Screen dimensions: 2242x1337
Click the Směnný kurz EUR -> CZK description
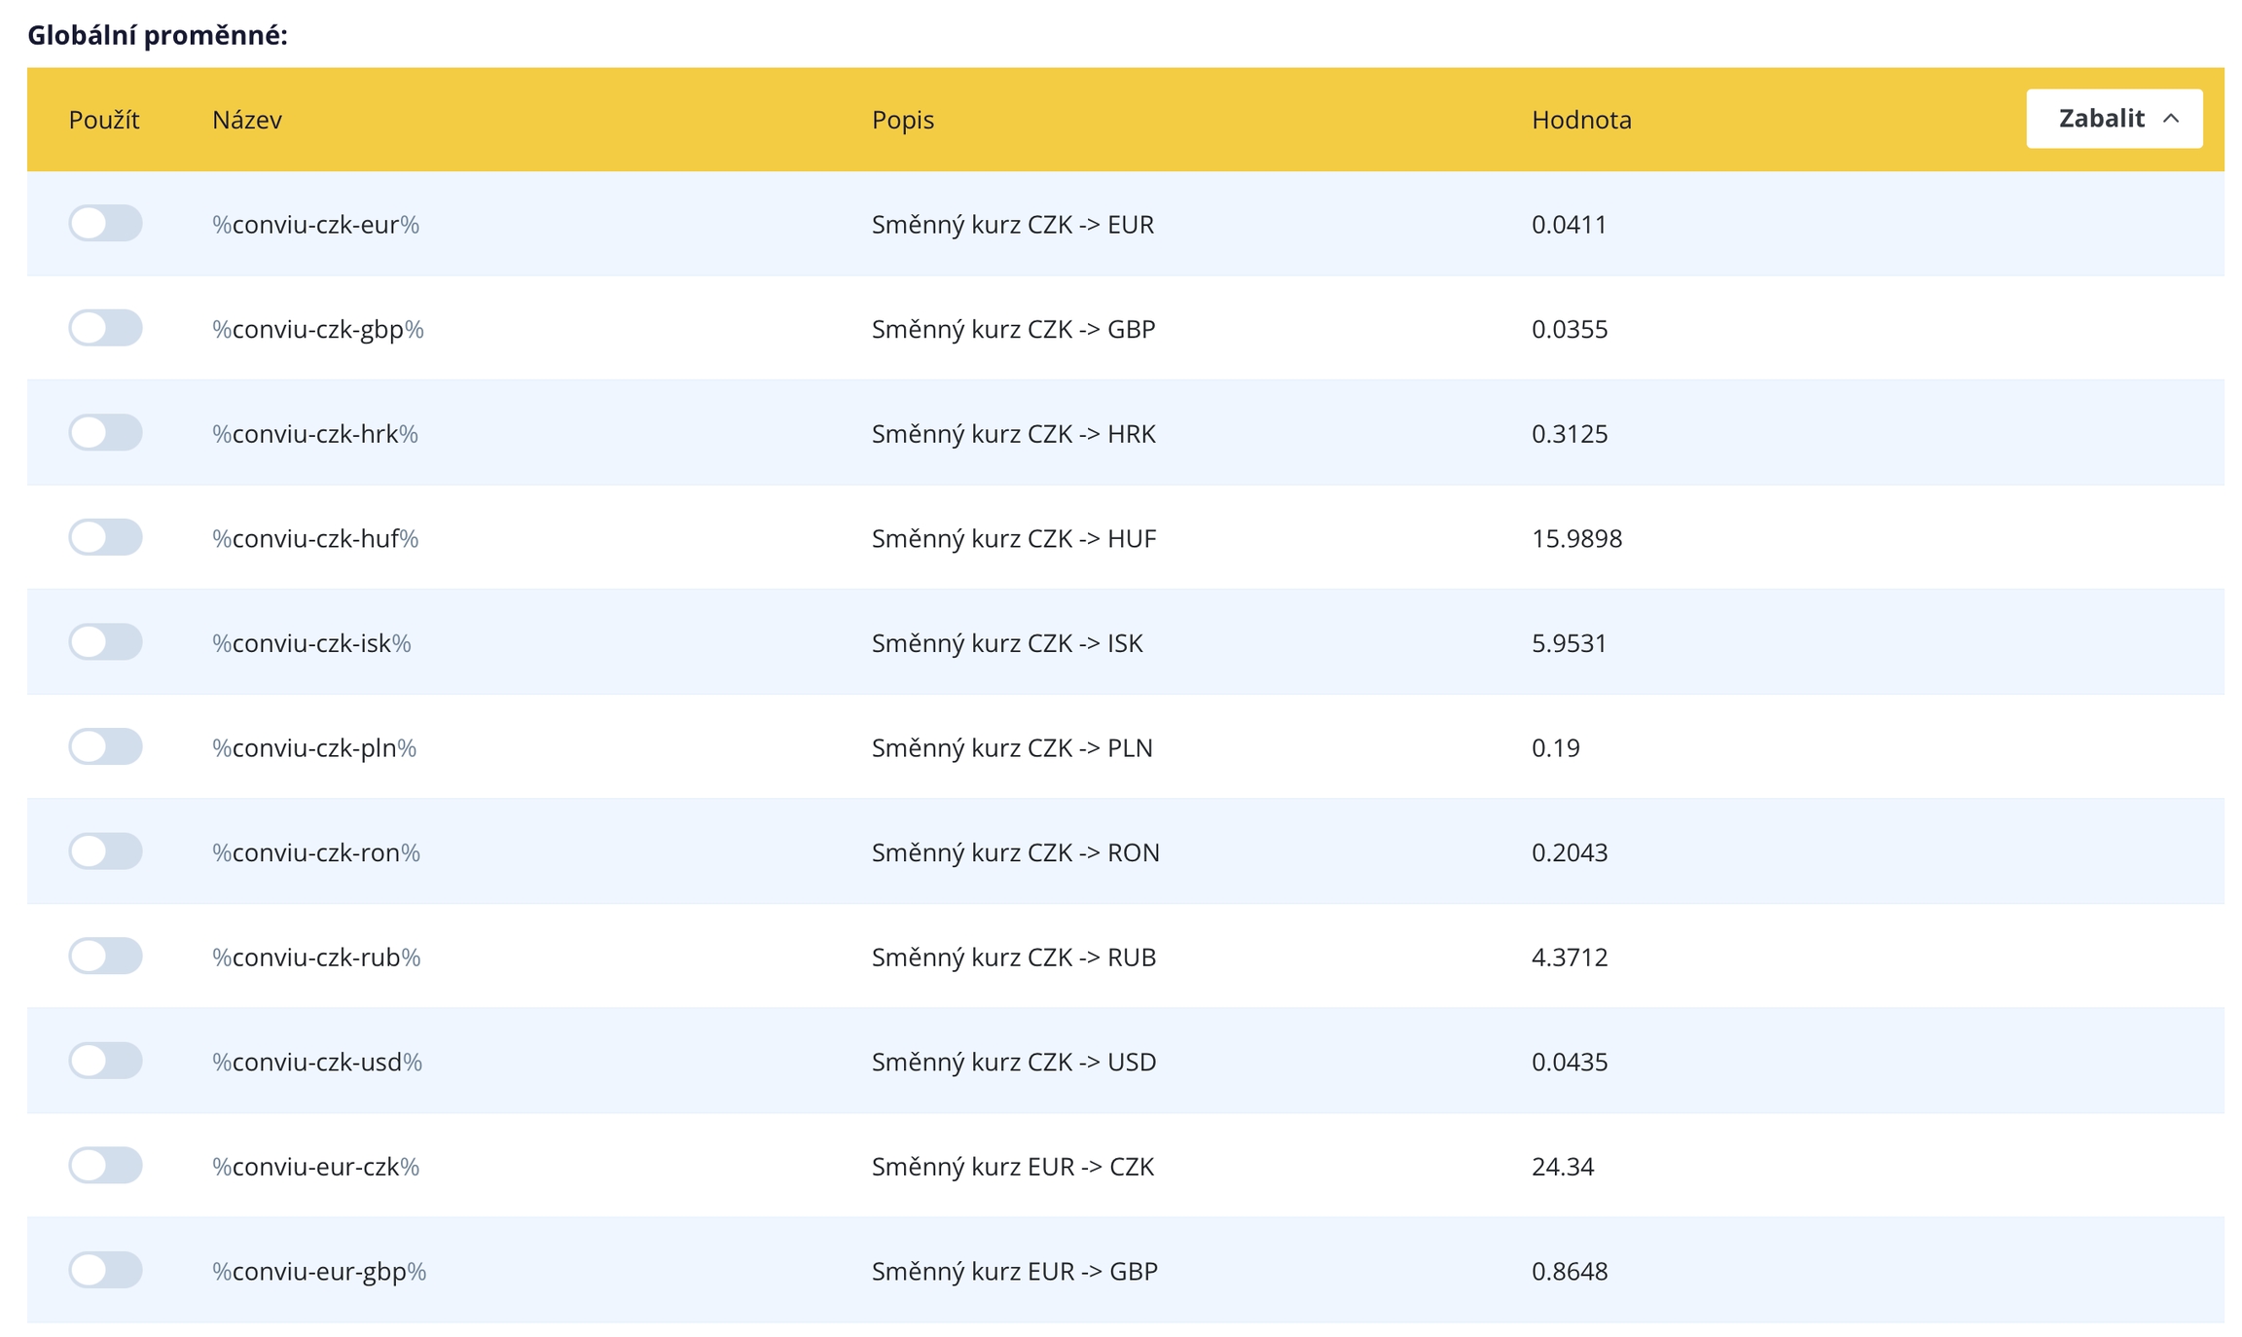[x=1012, y=1166]
